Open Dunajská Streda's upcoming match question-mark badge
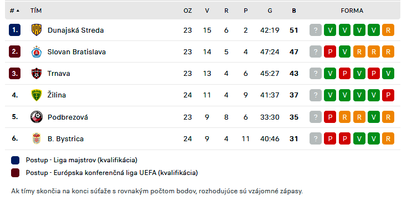The width and height of the screenshot is (407, 206). click(x=316, y=30)
